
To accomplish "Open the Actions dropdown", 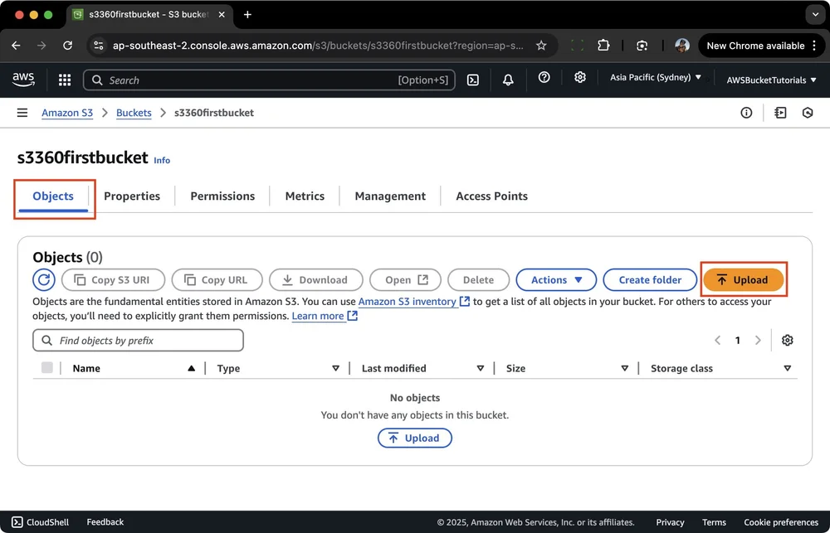I will coord(556,279).
